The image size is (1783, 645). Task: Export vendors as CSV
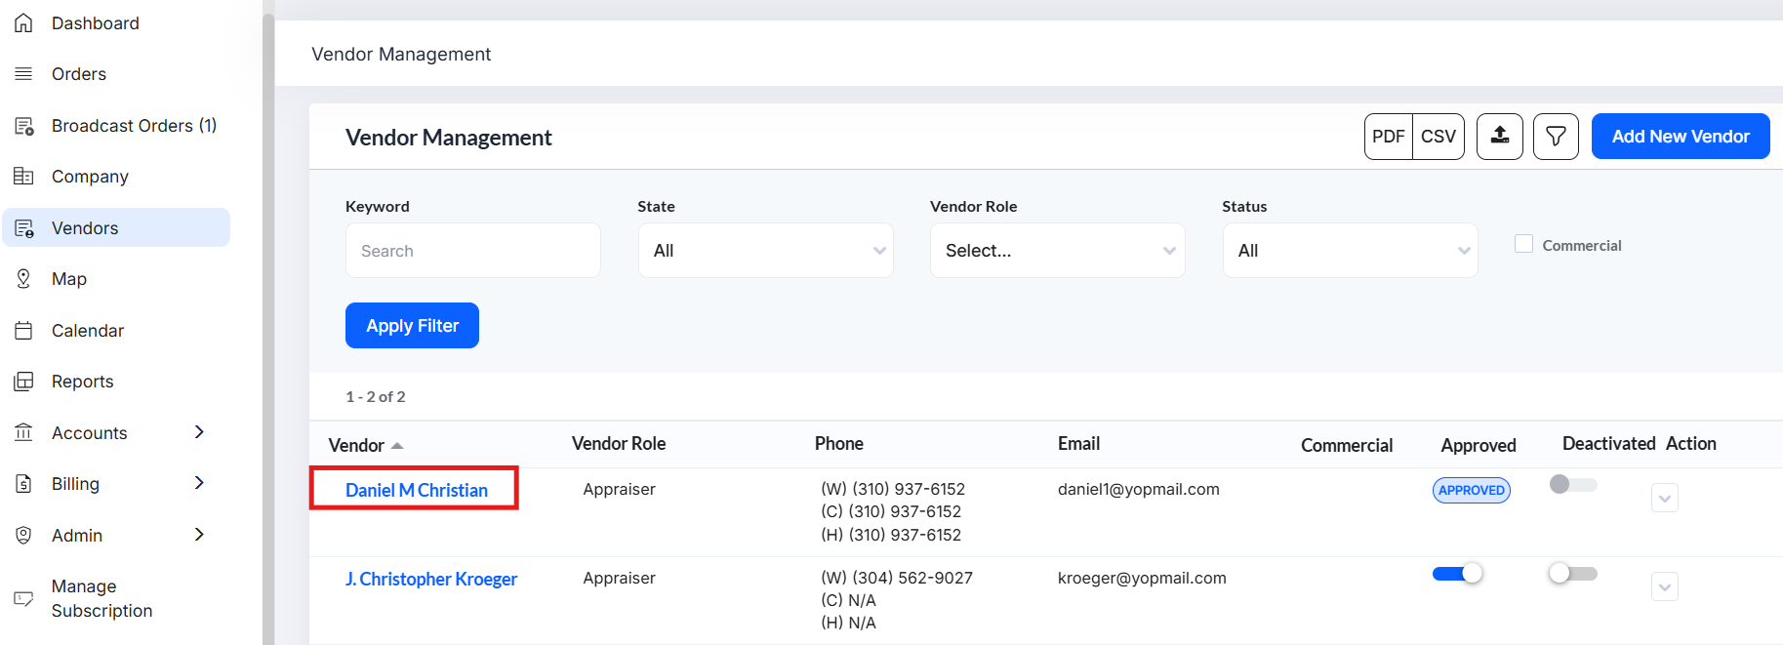(x=1439, y=137)
